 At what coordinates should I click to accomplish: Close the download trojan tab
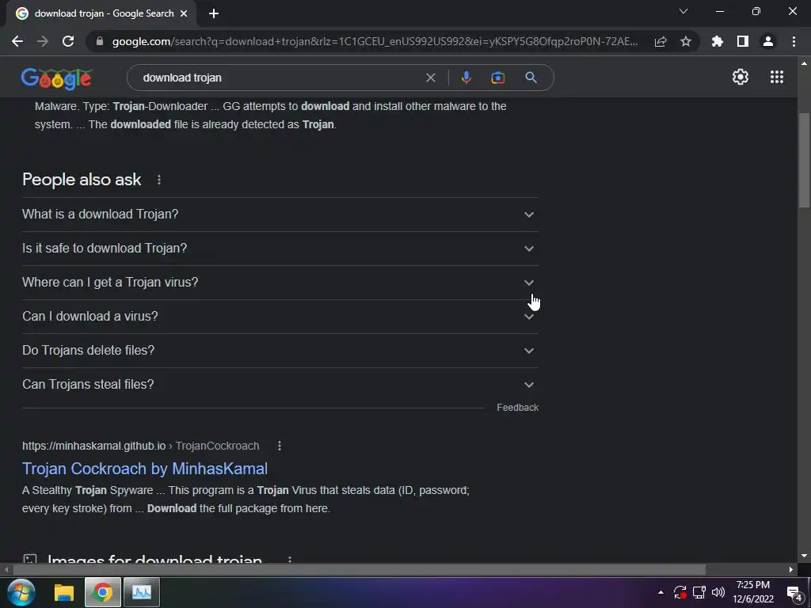(x=184, y=13)
